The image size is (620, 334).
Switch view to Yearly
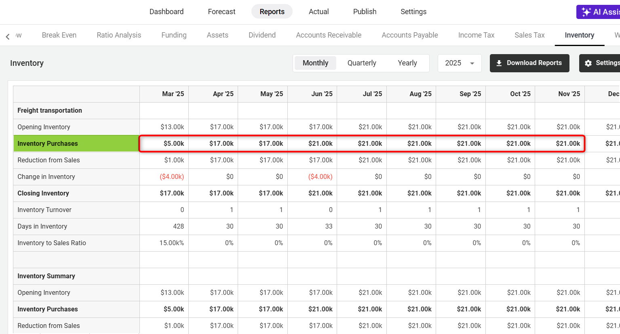click(x=407, y=63)
